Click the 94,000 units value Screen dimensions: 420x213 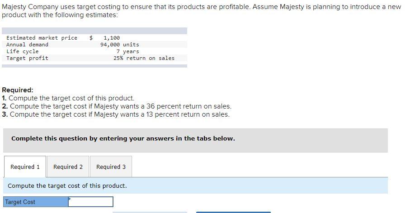pyautogui.click(x=119, y=45)
